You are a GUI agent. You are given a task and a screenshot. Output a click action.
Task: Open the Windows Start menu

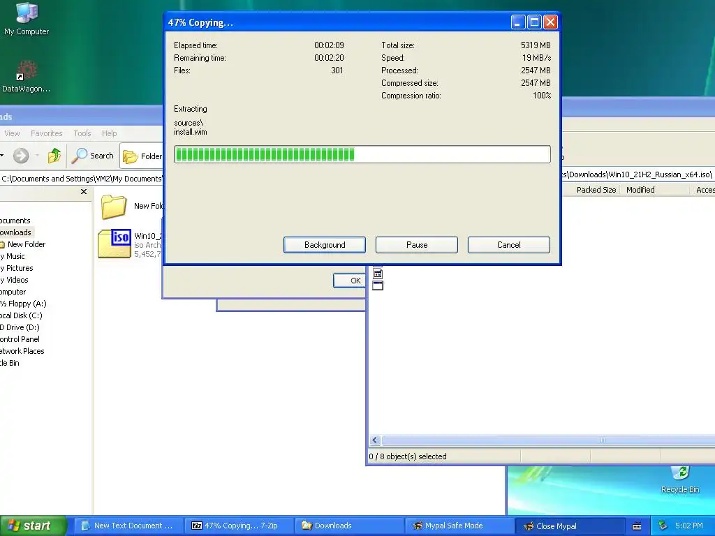click(33, 526)
